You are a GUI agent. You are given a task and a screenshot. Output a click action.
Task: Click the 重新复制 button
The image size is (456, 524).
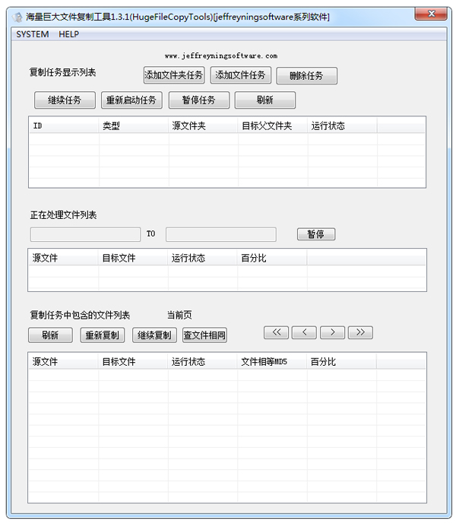(103, 335)
